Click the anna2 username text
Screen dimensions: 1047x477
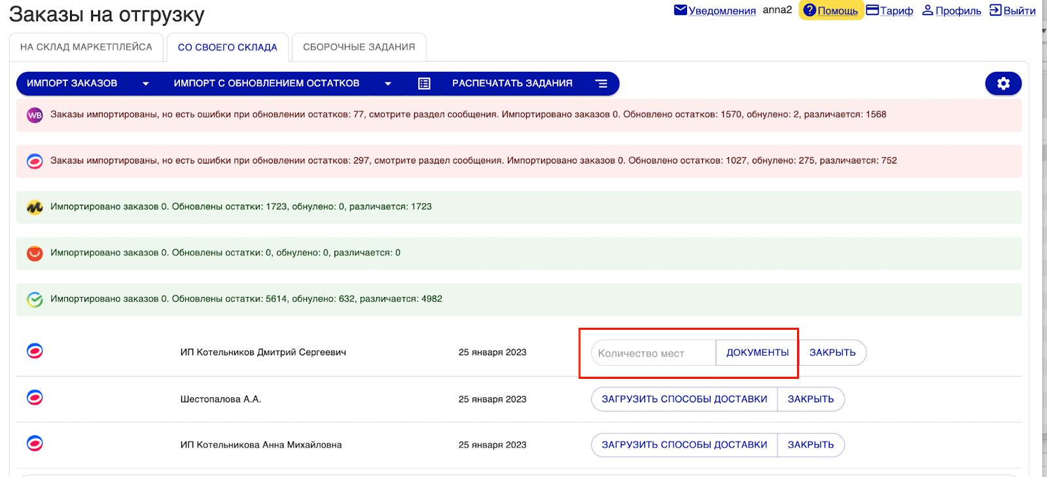(x=777, y=10)
